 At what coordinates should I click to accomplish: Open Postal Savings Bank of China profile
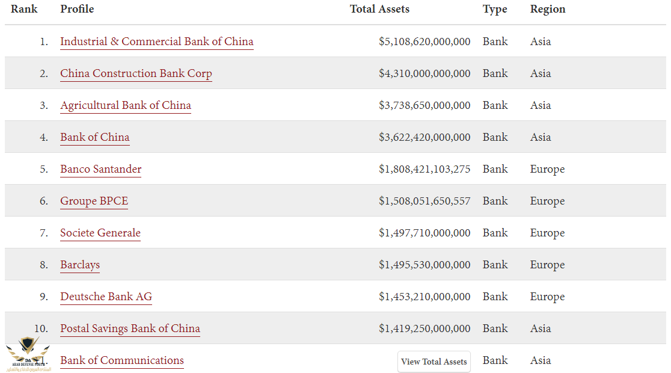[x=130, y=328]
